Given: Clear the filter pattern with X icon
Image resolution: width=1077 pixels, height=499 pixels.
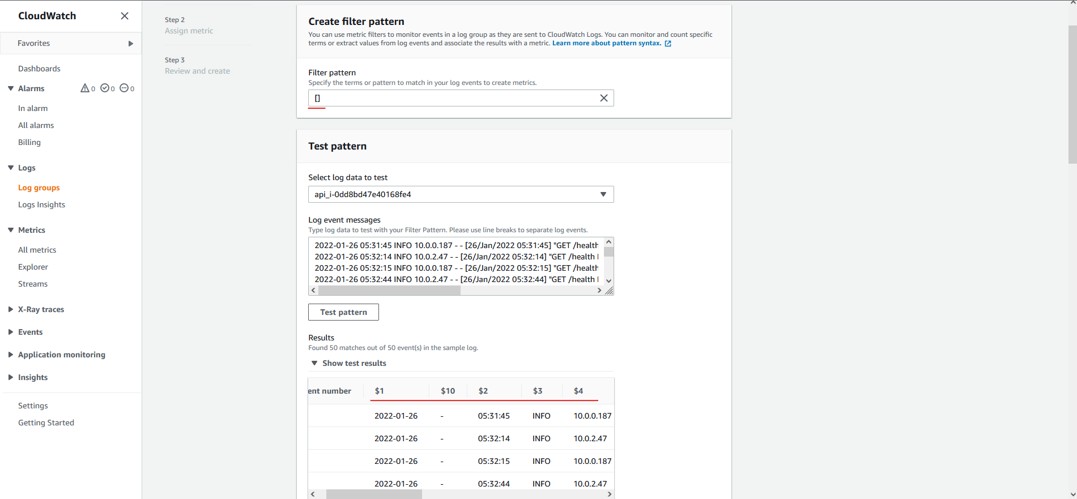Looking at the screenshot, I should 604,98.
